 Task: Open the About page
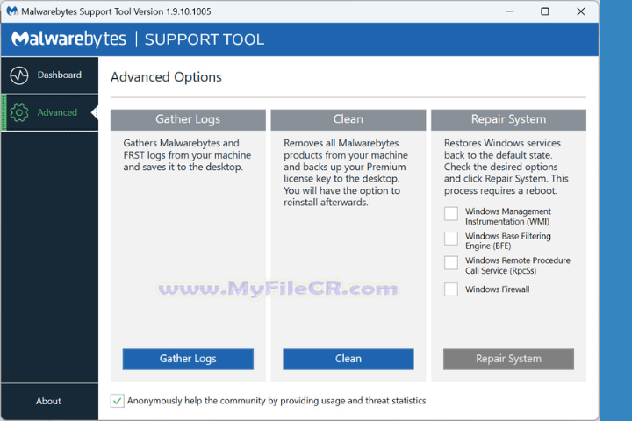tap(49, 401)
